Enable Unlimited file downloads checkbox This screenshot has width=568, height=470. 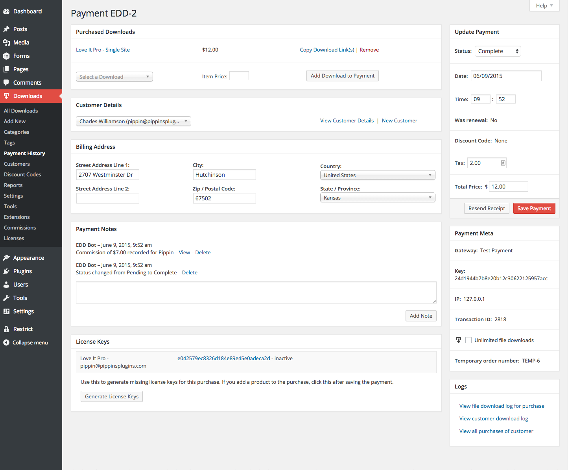468,340
